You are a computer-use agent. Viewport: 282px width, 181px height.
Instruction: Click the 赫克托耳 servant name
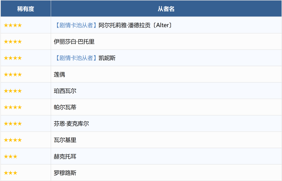(65, 156)
